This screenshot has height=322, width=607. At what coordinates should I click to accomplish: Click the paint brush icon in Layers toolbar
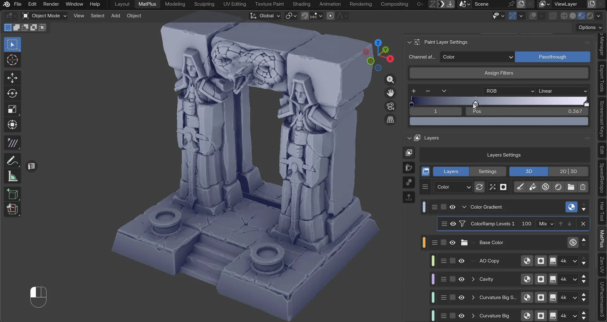pyautogui.click(x=520, y=187)
